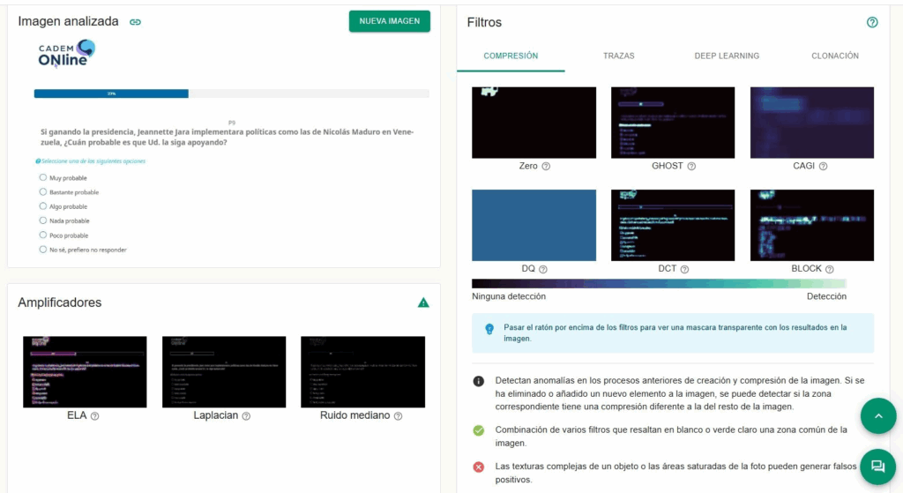Click the help icon next to ELA
The width and height of the screenshot is (903, 493).
point(94,416)
